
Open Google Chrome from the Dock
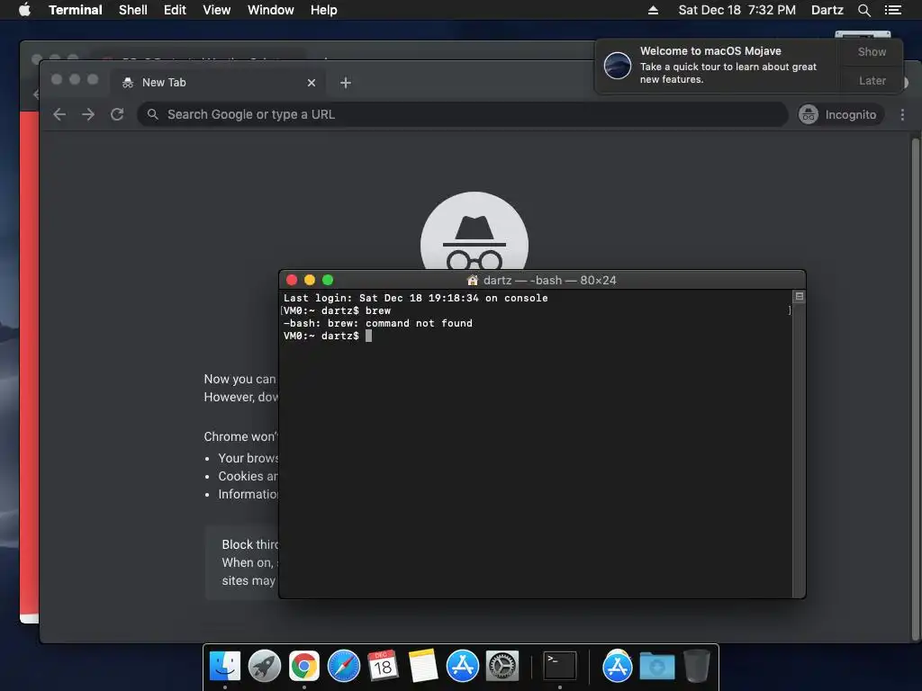[x=304, y=667]
